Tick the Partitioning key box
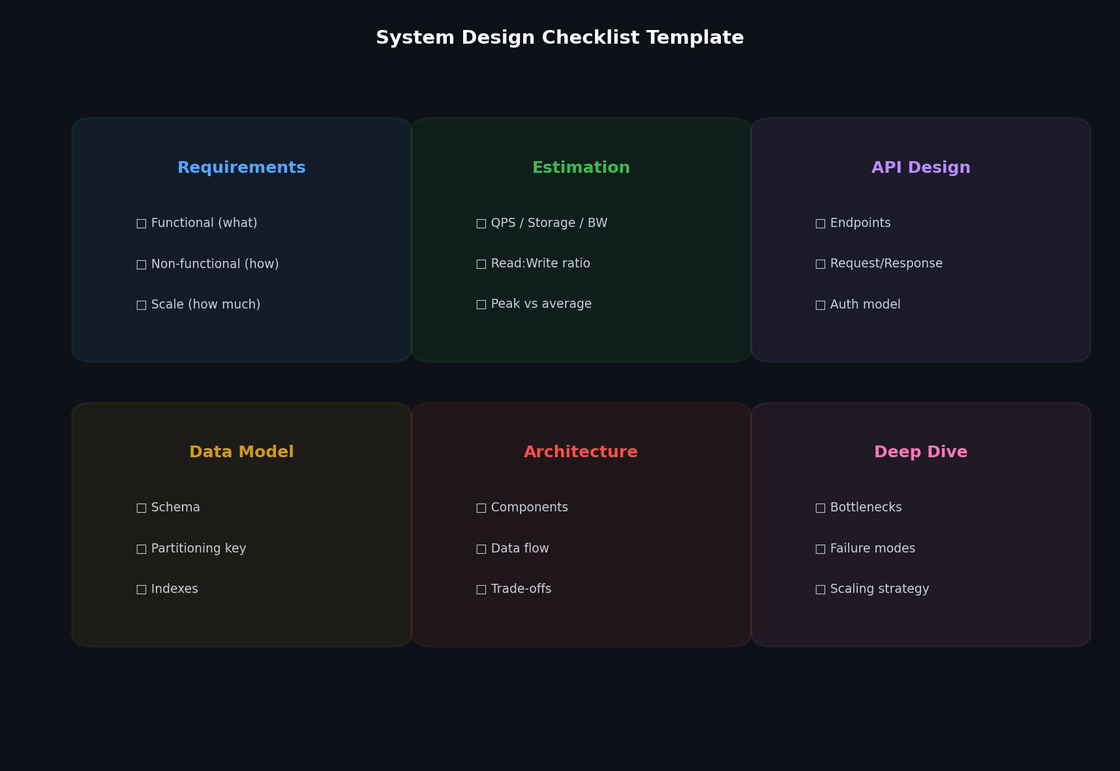Image resolution: width=1120 pixels, height=771 pixels. (142, 549)
